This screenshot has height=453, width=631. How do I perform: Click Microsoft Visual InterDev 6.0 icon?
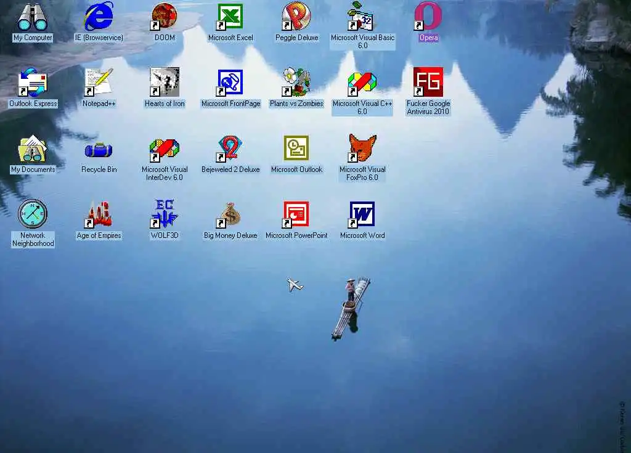tap(164, 149)
